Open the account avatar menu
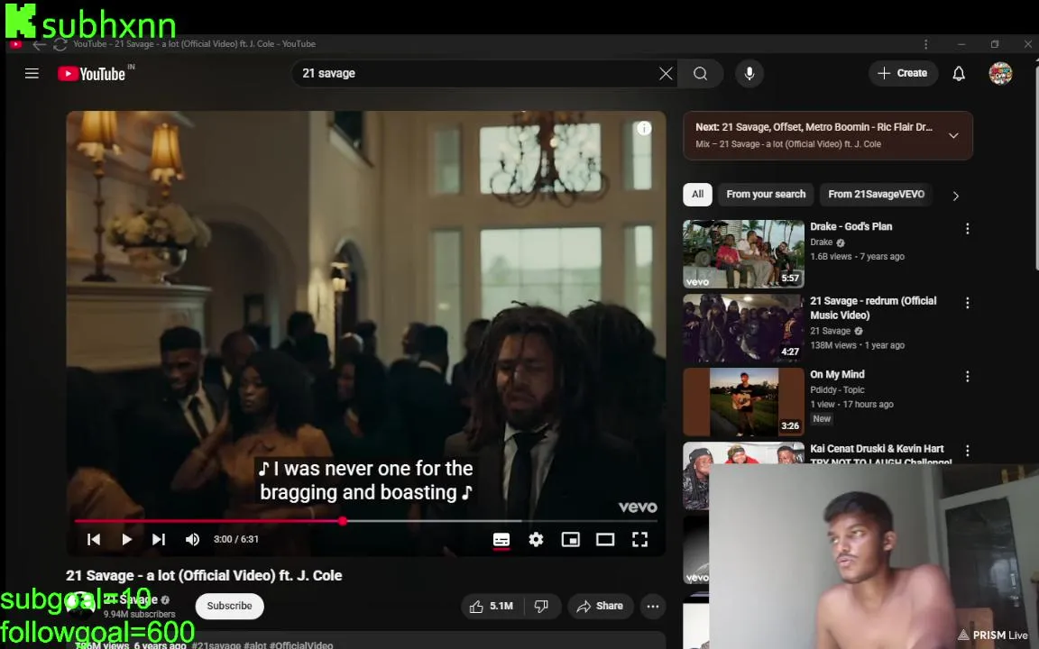Viewport: 1039px width, 649px height. (1000, 74)
